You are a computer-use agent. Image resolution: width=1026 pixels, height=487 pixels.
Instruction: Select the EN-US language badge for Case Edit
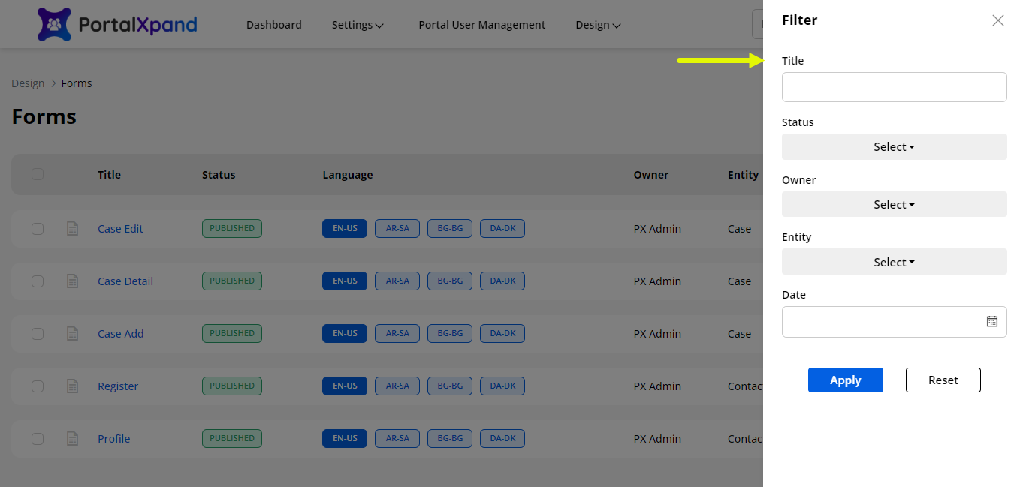coord(345,229)
